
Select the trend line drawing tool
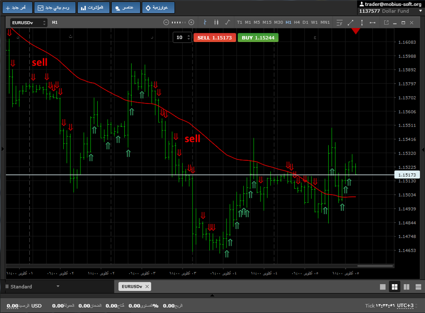tap(350, 22)
